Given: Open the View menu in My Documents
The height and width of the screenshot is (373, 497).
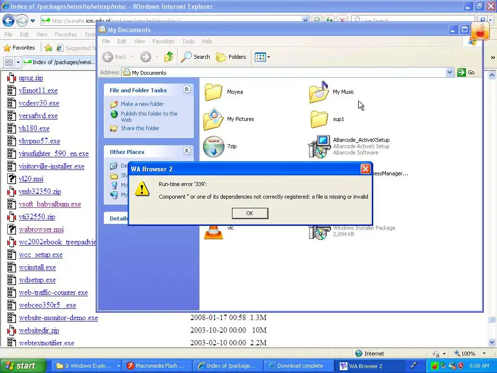Looking at the screenshot, I should click(x=139, y=41).
